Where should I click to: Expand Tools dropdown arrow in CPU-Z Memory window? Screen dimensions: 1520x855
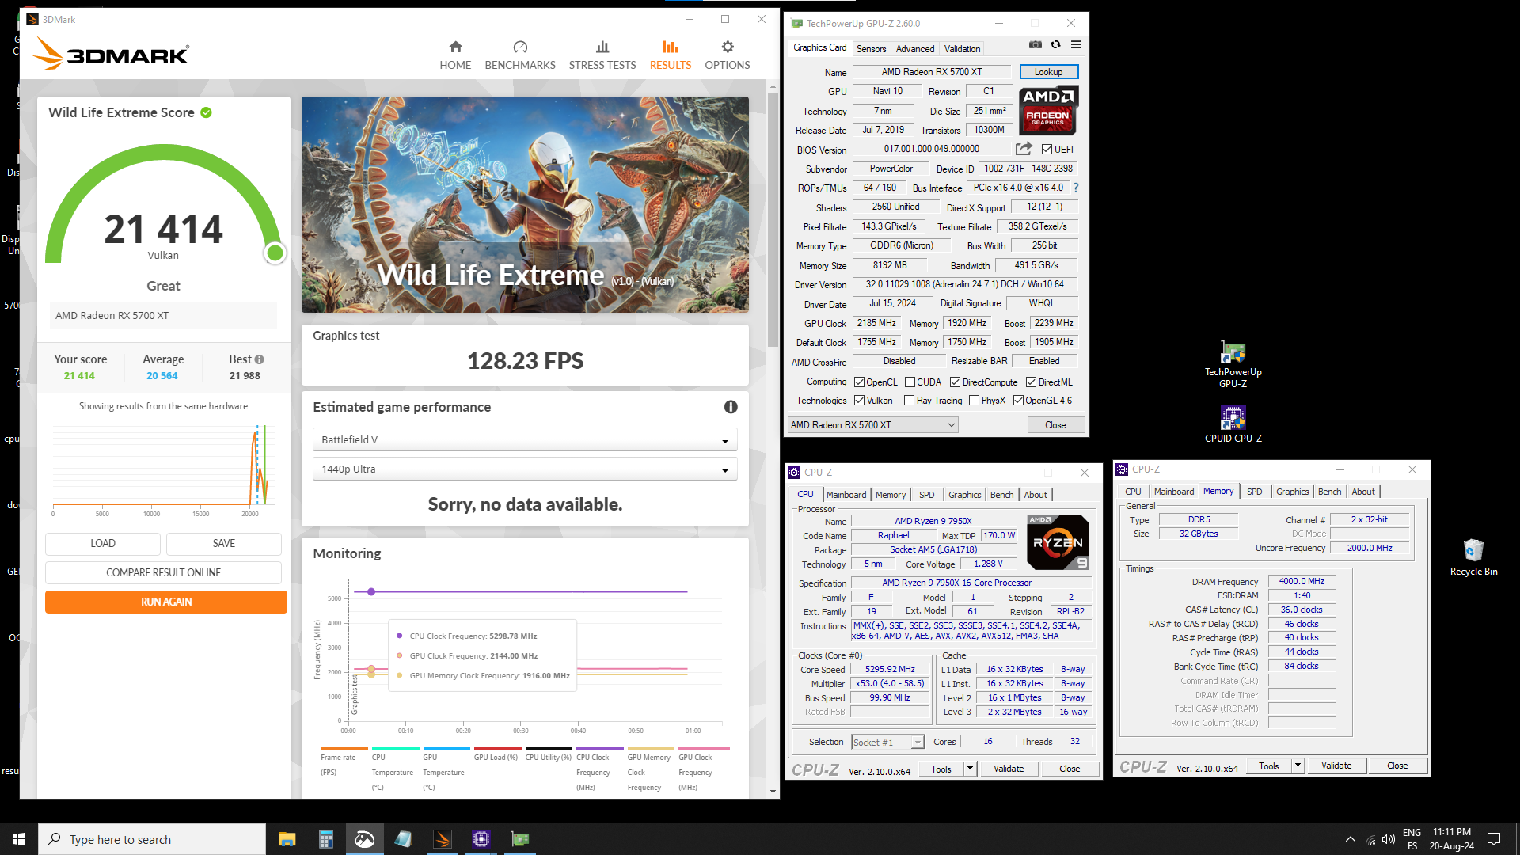click(1298, 766)
